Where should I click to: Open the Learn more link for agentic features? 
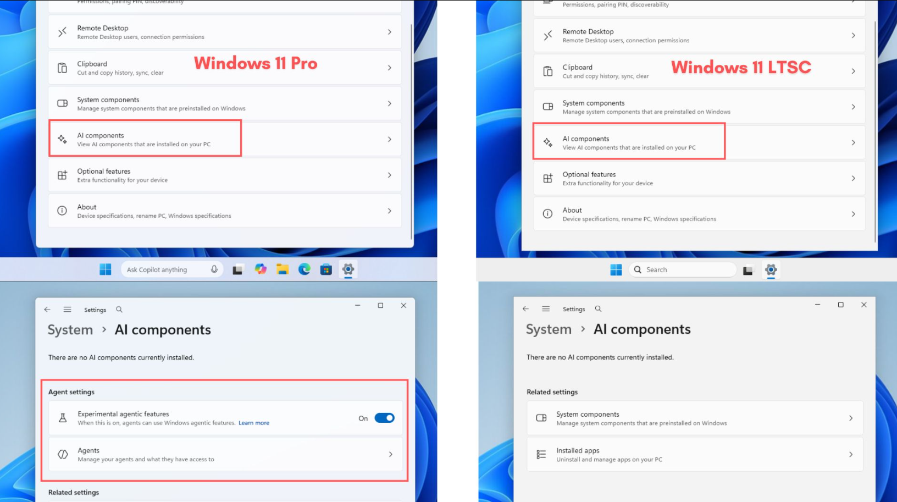coord(254,423)
